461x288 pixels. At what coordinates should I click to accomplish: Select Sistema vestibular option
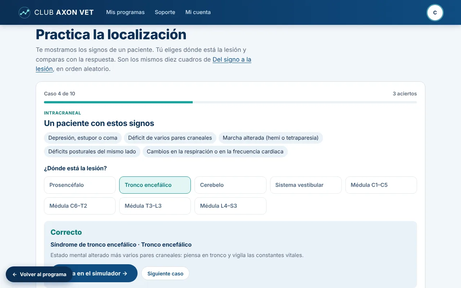point(306,185)
